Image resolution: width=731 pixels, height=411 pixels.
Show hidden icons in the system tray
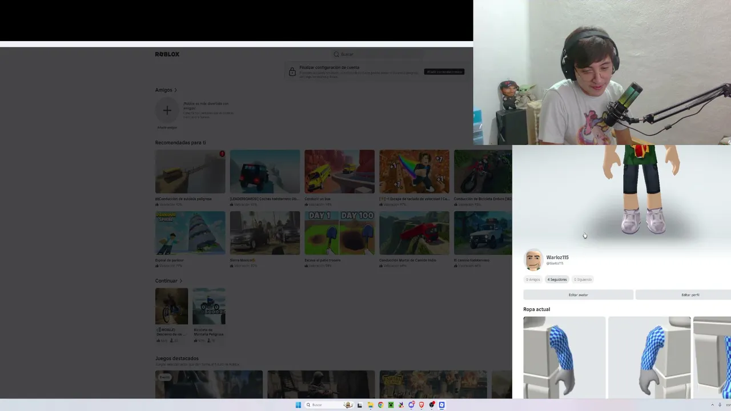pos(712,405)
